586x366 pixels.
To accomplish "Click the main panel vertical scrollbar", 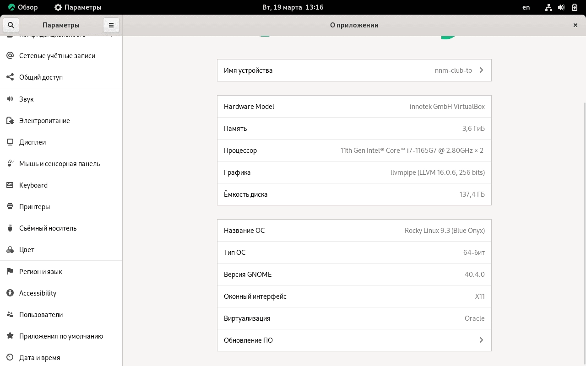I will point(584,233).
